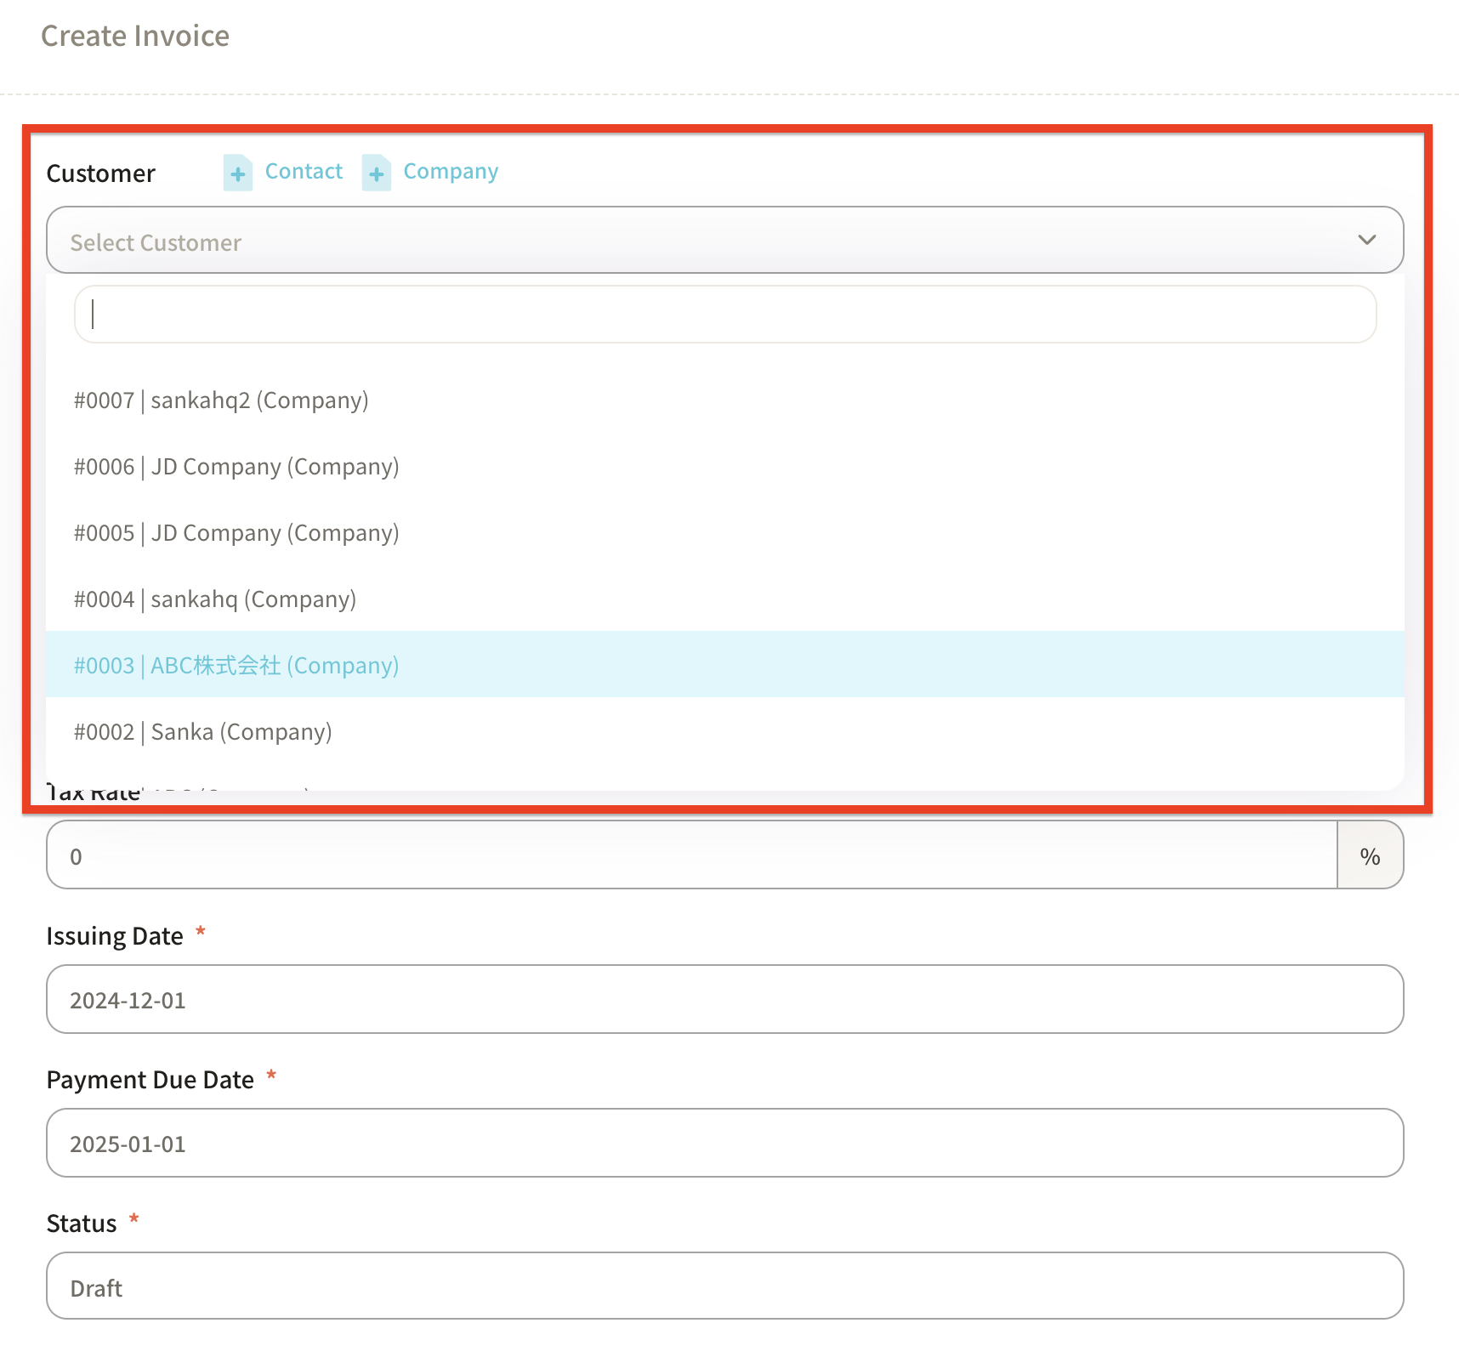Collapse the customer list via chevron arrow
This screenshot has height=1357, width=1459.
[1366, 241]
